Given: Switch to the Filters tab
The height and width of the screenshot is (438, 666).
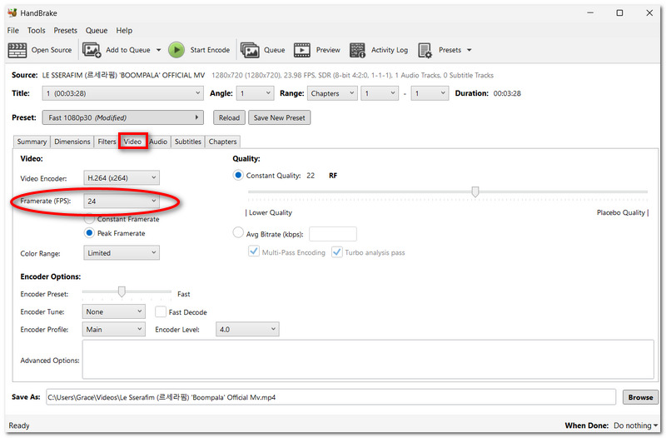Looking at the screenshot, I should pyautogui.click(x=107, y=142).
